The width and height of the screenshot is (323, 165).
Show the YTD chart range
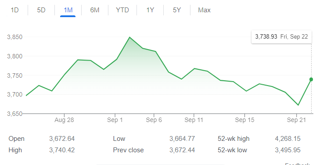coord(122,10)
